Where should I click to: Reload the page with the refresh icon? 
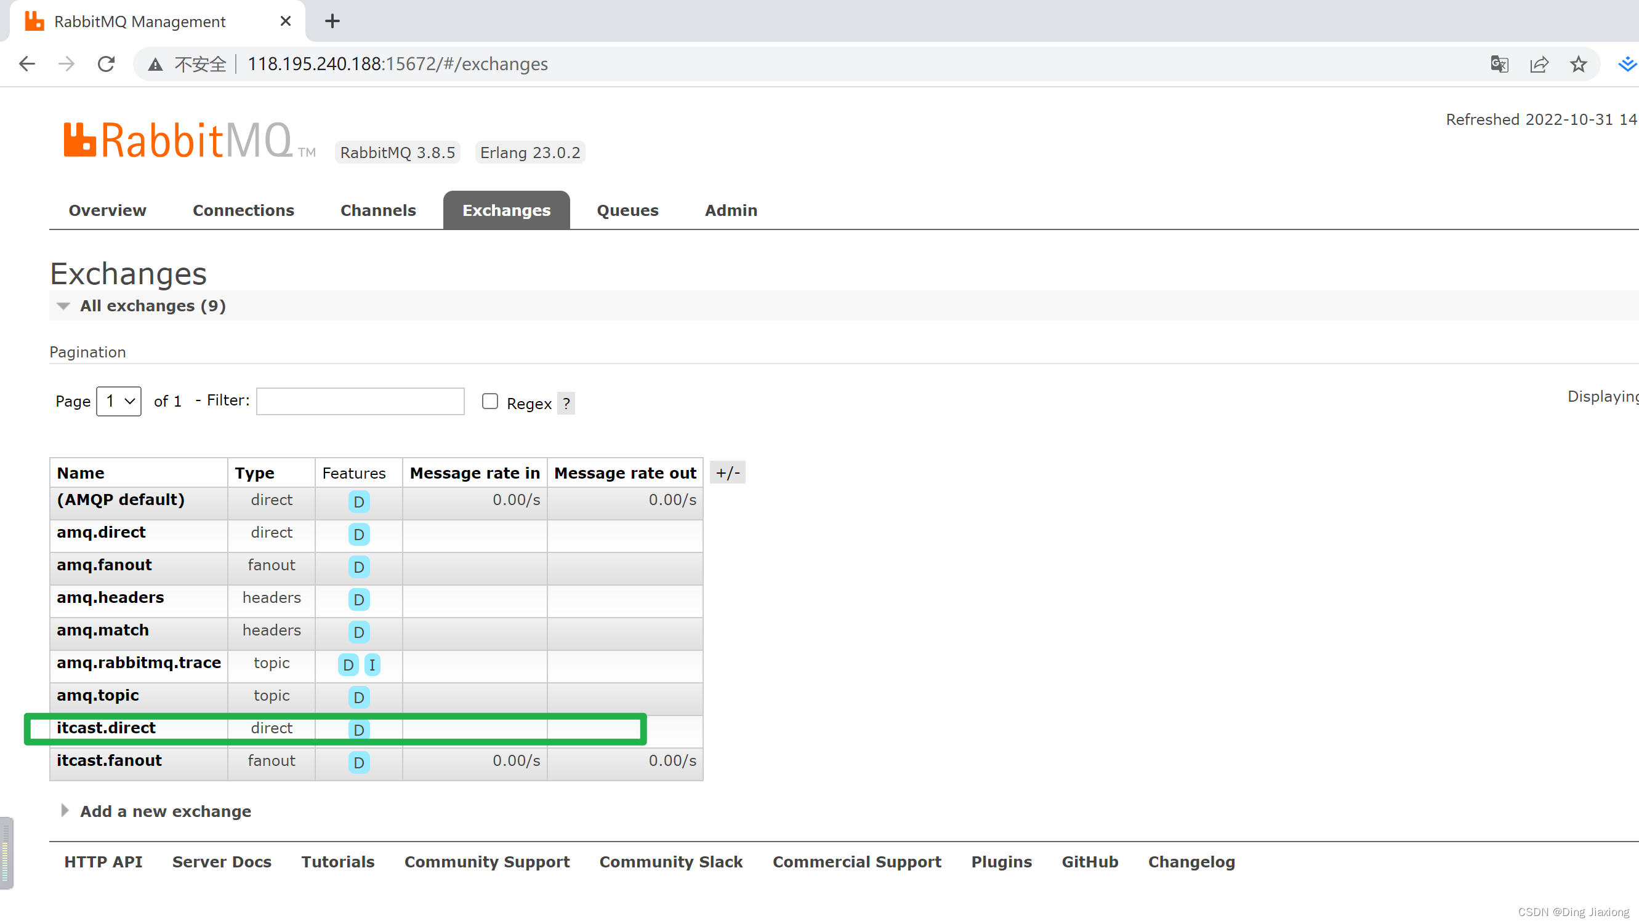point(106,63)
